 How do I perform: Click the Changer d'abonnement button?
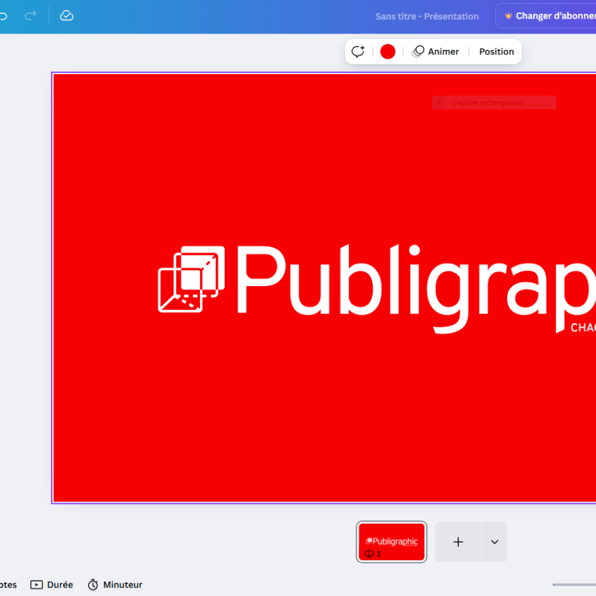tap(550, 16)
